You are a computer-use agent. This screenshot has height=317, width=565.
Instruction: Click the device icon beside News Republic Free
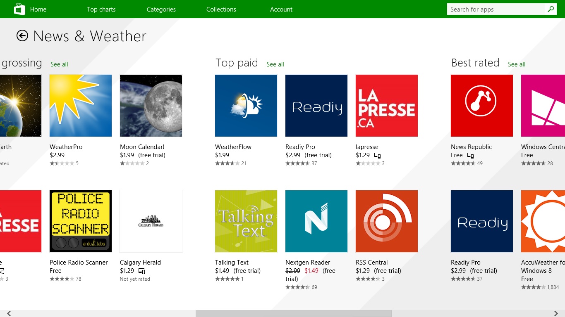click(470, 156)
